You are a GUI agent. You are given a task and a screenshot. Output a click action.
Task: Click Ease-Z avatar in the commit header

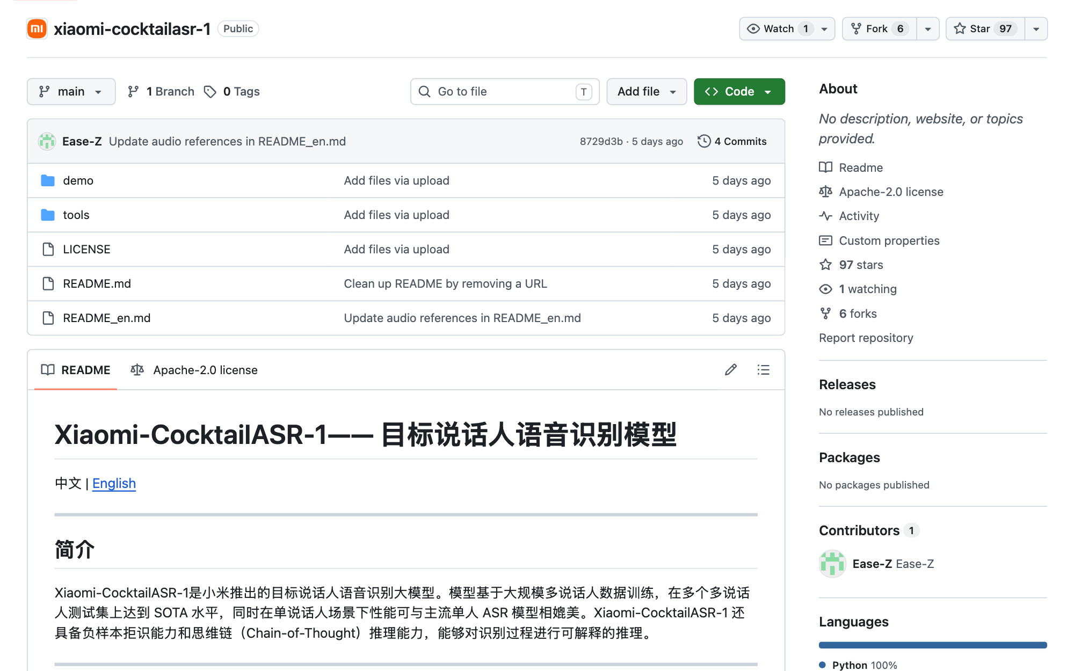click(47, 141)
